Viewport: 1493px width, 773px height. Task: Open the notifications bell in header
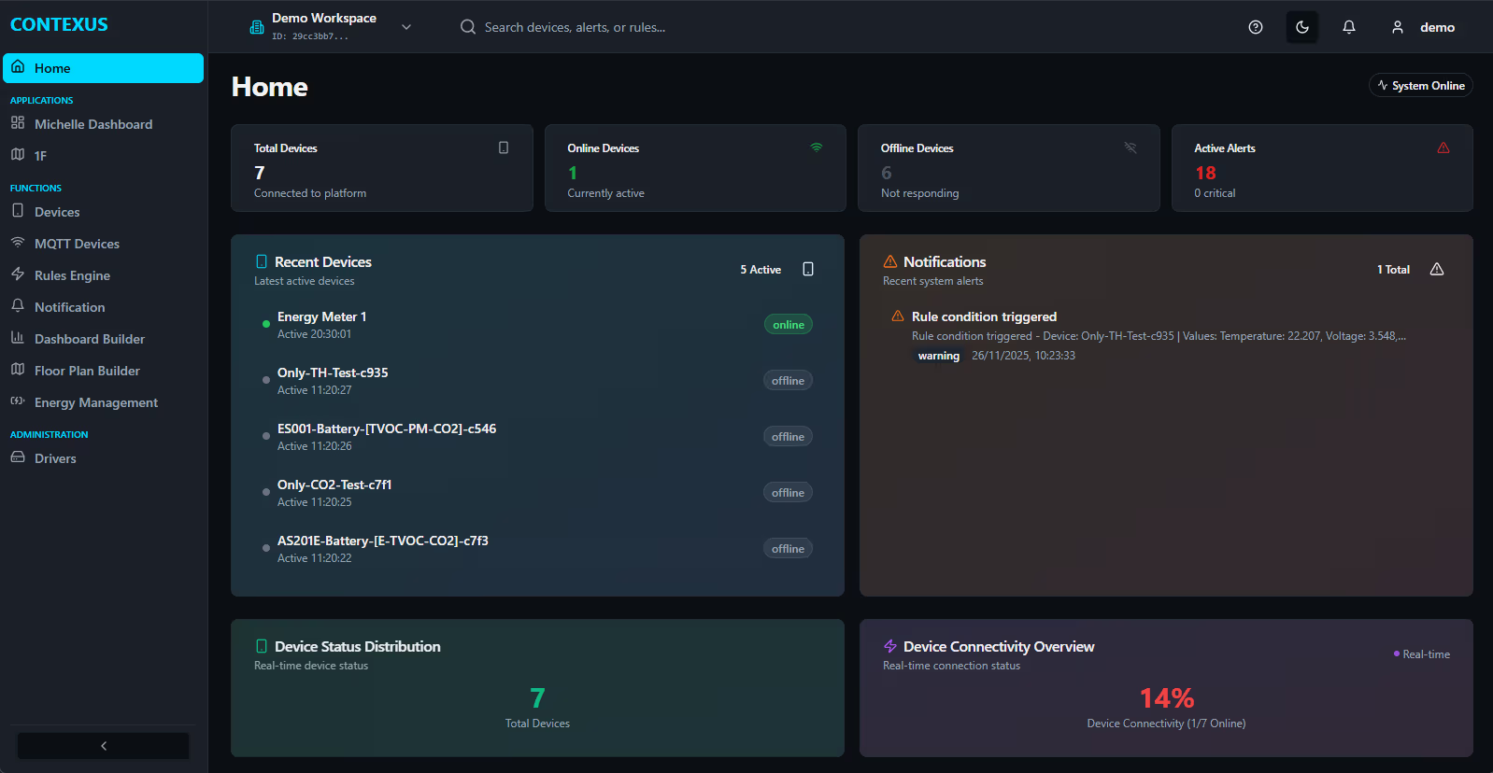click(1348, 27)
